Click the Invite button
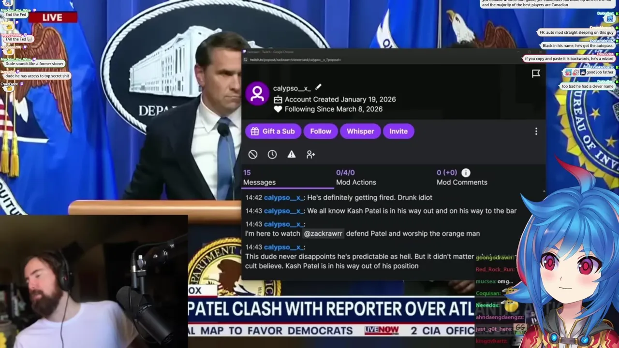 tap(398, 131)
